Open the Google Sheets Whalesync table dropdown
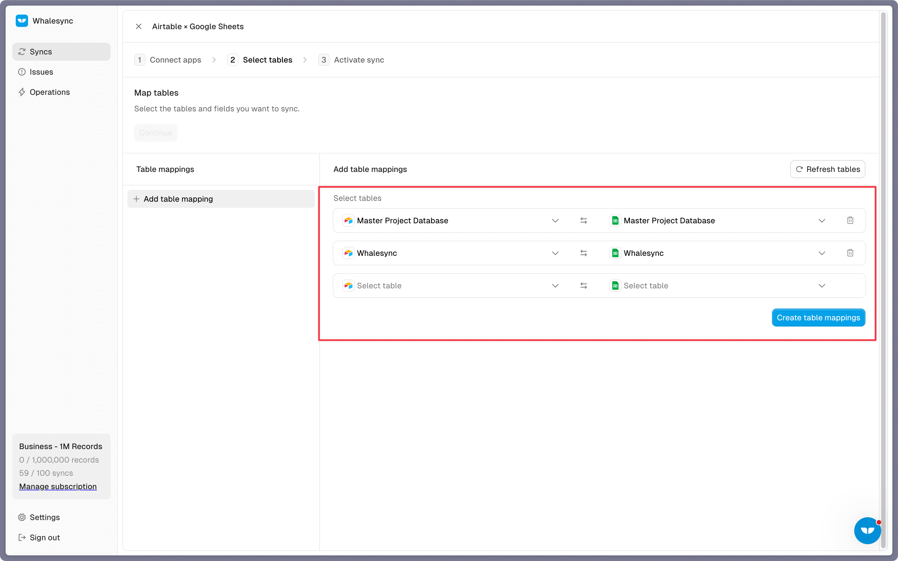This screenshot has height=561, width=898. point(718,253)
